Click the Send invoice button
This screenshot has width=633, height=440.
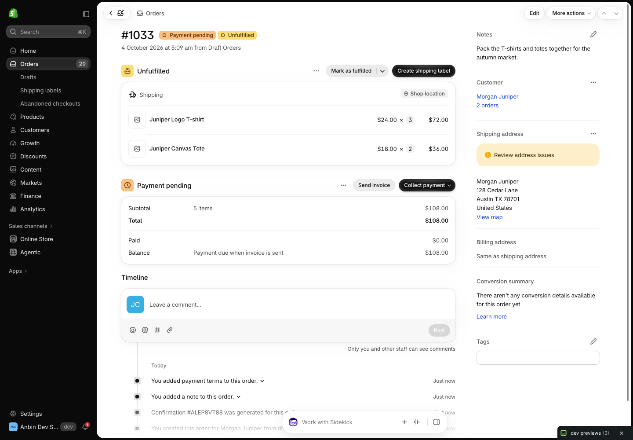[374, 185]
